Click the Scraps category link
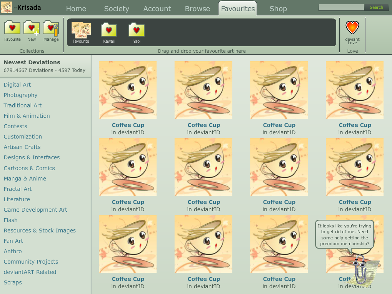 coord(13,282)
